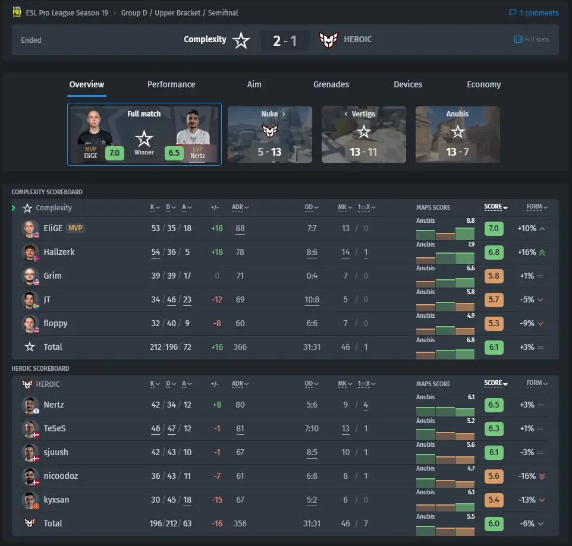Open the Grenades tab
Viewport: 572px width, 546px height.
331,84
